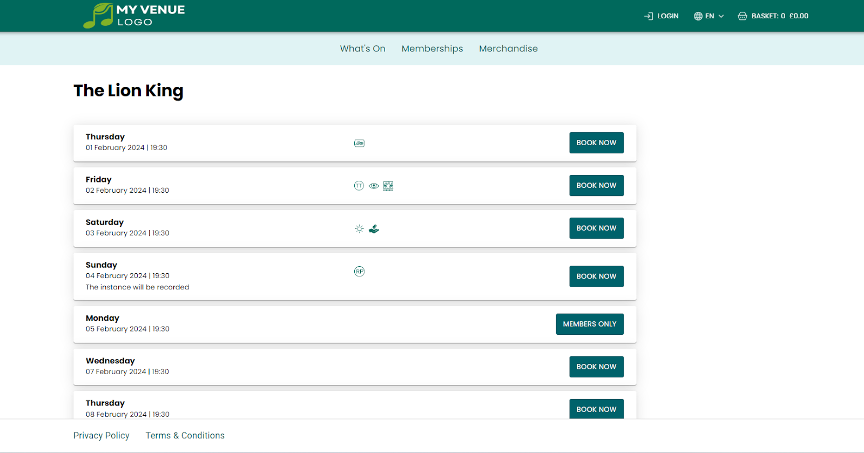864x453 pixels.
Task: Book Thursday 01 February 2024 performance
Action: coord(596,143)
